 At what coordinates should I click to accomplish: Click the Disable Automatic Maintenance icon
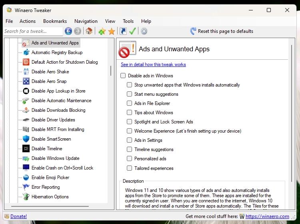tap(26, 101)
